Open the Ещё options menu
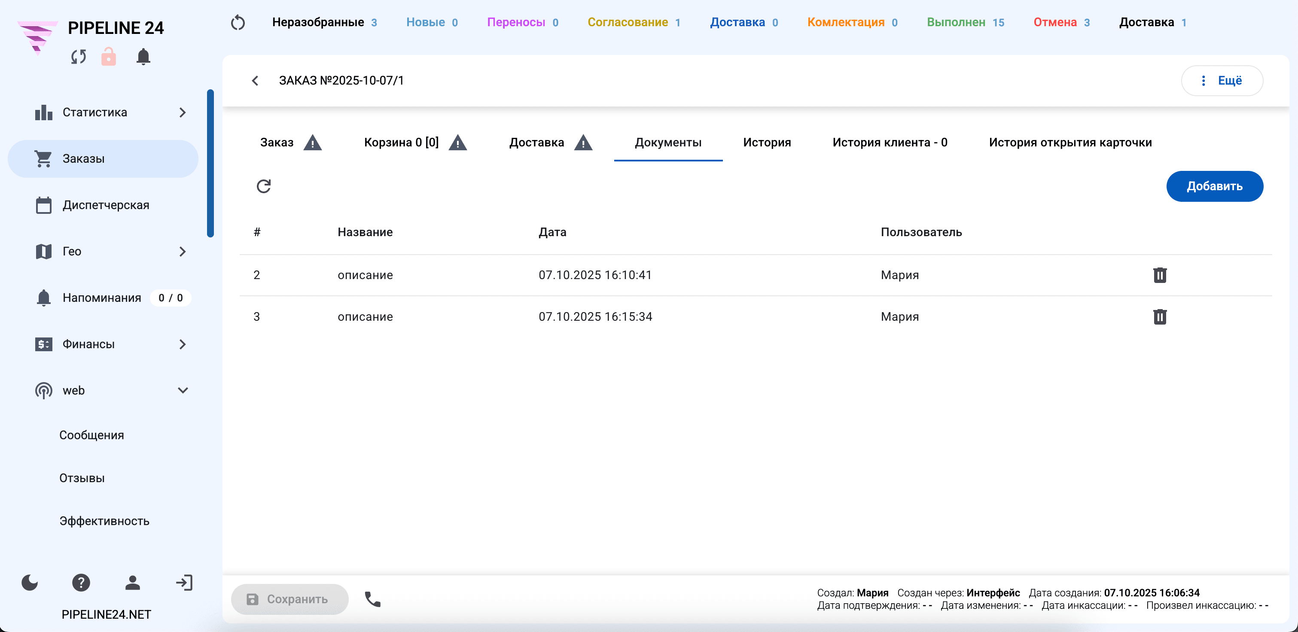The height and width of the screenshot is (632, 1298). point(1222,81)
